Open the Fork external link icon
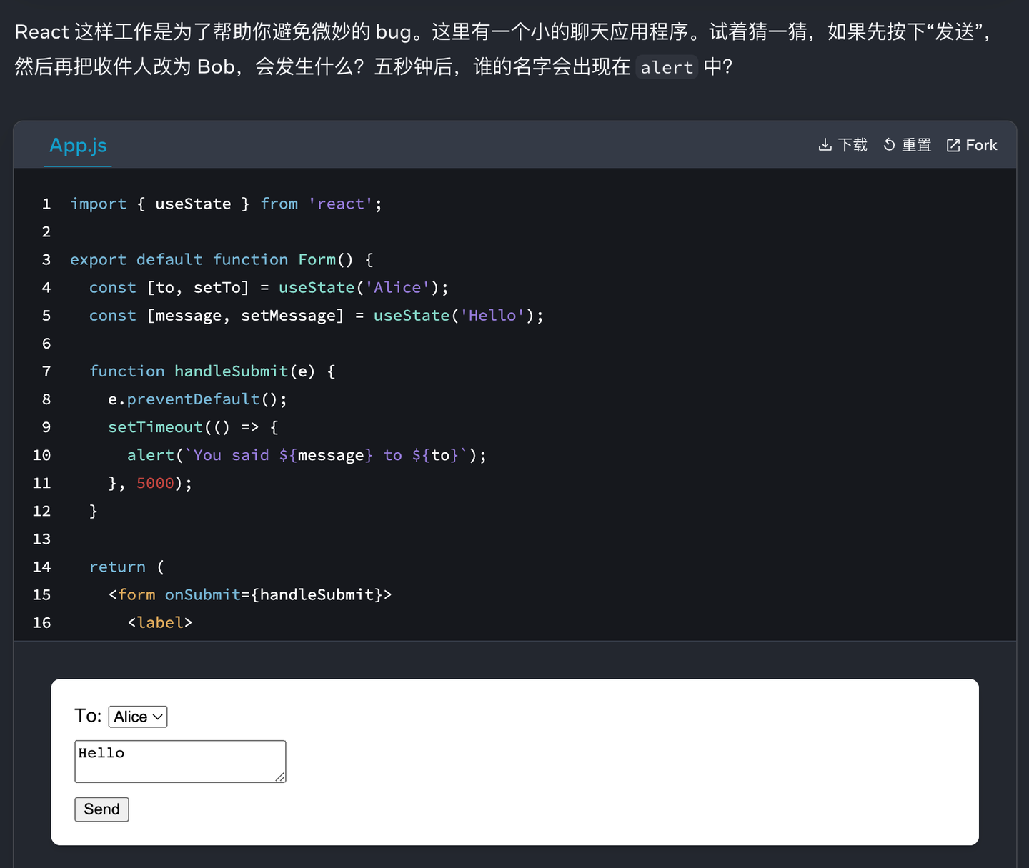This screenshot has height=868, width=1029. point(953,146)
